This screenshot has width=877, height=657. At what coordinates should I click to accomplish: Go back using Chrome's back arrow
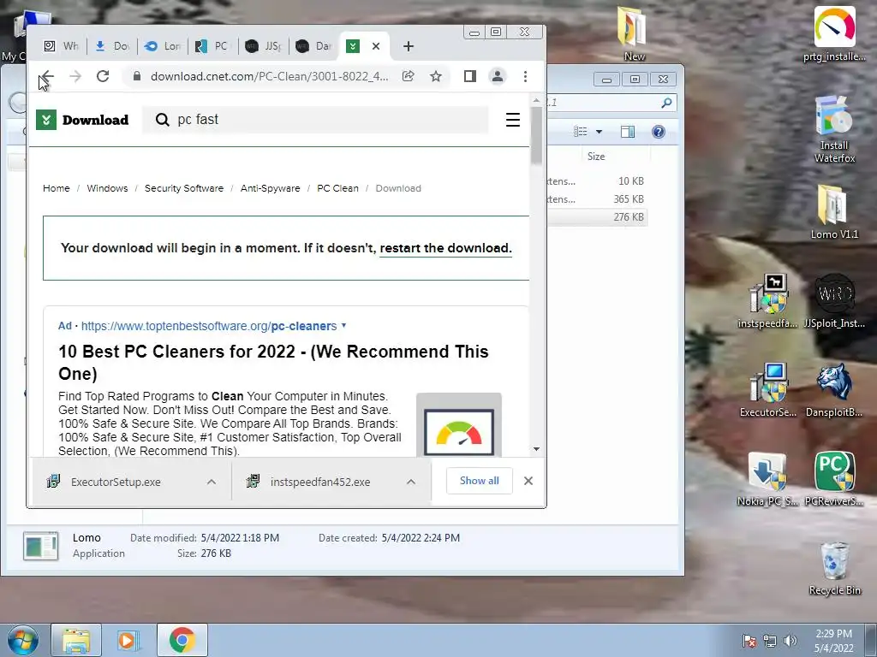pyautogui.click(x=48, y=76)
